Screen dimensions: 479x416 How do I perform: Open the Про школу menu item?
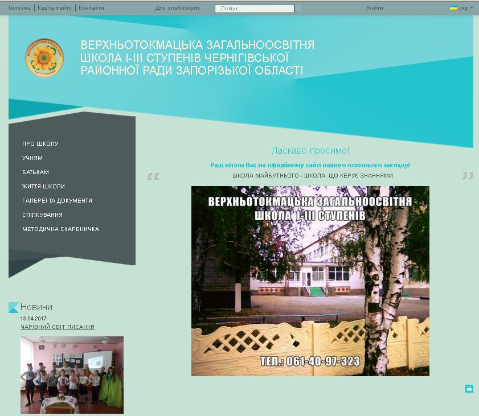(40, 144)
